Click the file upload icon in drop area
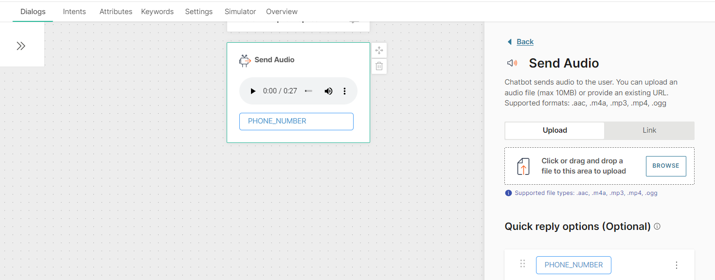This screenshot has width=715, height=280. 523,166
